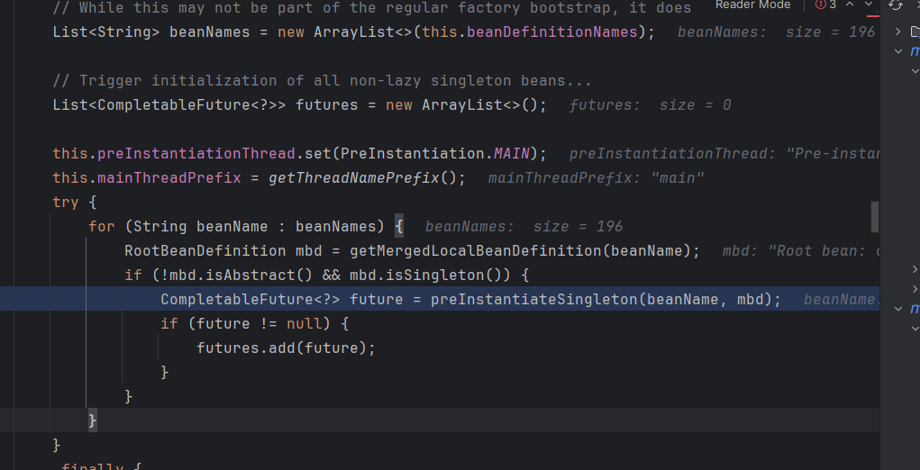Viewport: 920px width, 470px height.
Task: Click the 'futures: size = 0' debug inline hint
Action: click(650, 105)
